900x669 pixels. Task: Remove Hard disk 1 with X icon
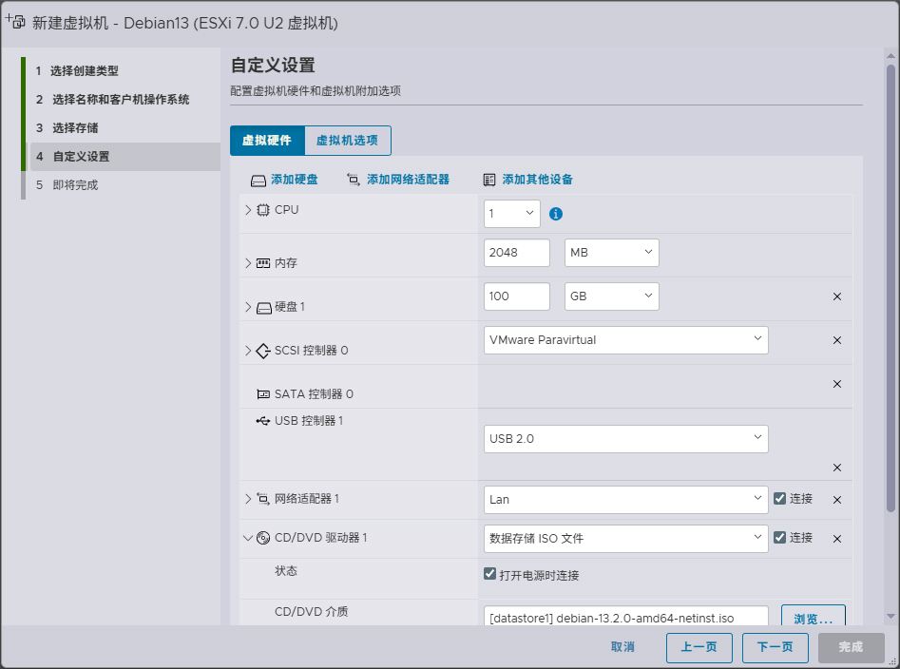[x=837, y=296]
